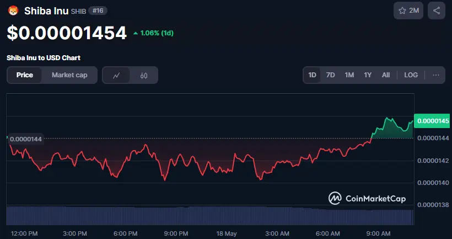Click the 9:00 AM time axis label
The width and height of the screenshot is (452, 239).
(378, 233)
